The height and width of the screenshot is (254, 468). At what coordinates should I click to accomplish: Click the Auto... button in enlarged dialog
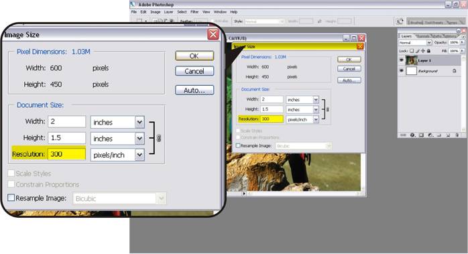[x=194, y=90]
